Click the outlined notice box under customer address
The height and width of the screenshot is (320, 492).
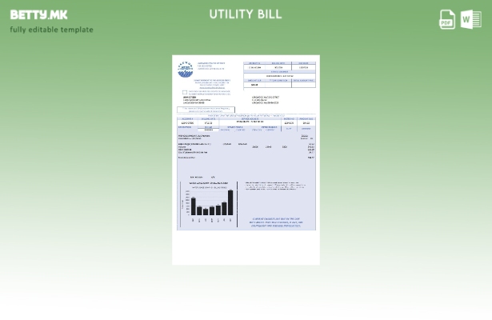206,110
